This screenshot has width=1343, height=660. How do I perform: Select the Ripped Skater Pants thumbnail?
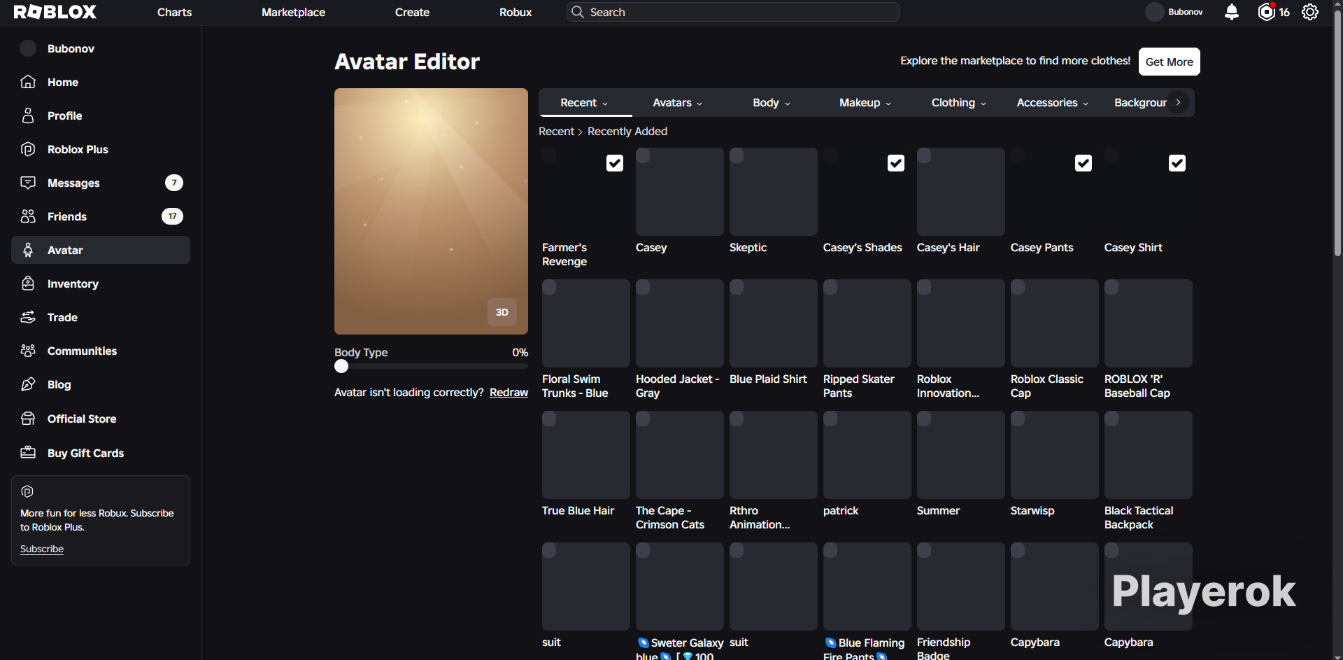click(867, 323)
